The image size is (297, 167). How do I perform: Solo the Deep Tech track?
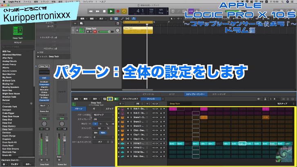pyautogui.click(x=91, y=31)
